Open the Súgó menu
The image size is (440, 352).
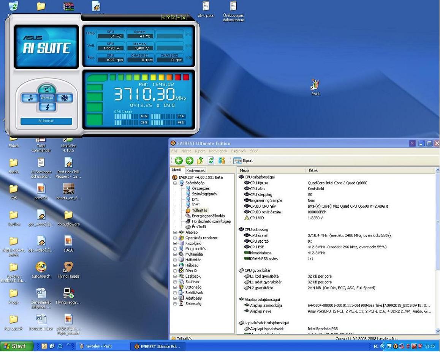click(254, 151)
